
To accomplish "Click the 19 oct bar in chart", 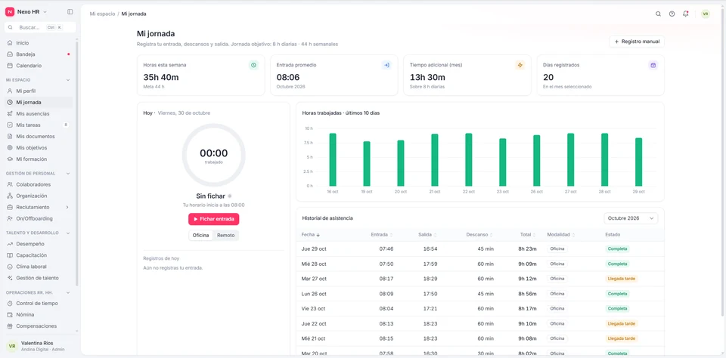I will coord(367,164).
